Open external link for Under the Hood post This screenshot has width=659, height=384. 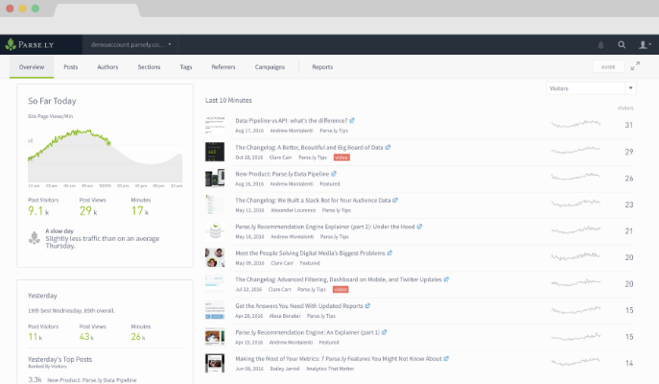(419, 227)
